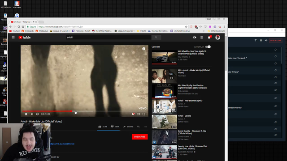
Task: Select the ASDSADASD desktop file
Action: (x=5, y=4)
